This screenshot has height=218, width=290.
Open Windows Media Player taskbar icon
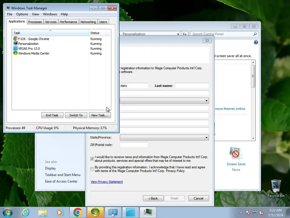[x=60, y=212]
